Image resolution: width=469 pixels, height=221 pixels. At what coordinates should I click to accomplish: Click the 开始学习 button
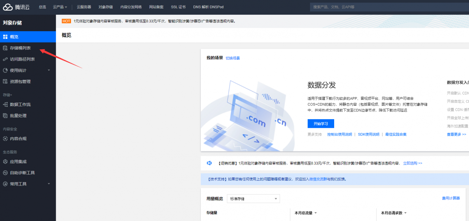coord(321,124)
